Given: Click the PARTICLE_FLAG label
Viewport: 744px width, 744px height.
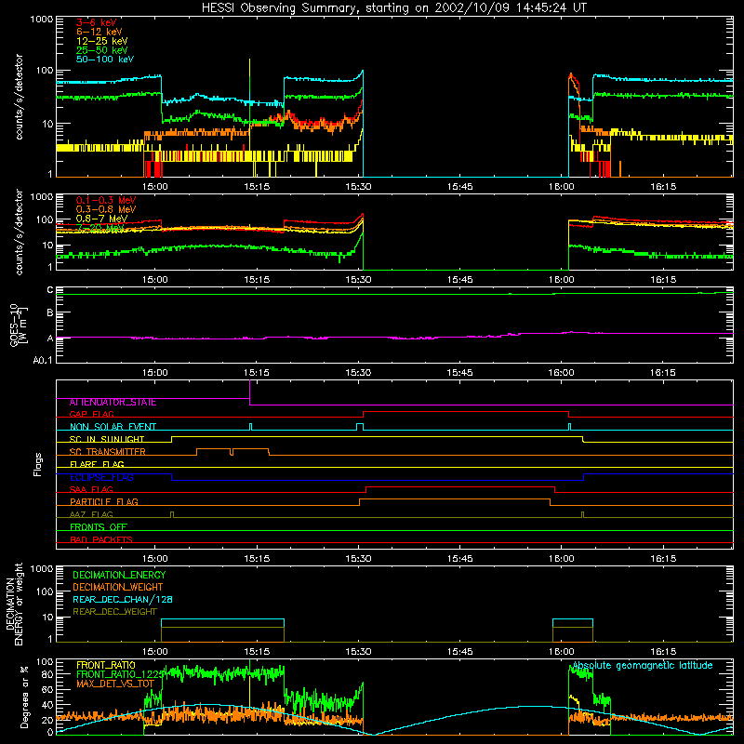Looking at the screenshot, I should (104, 502).
